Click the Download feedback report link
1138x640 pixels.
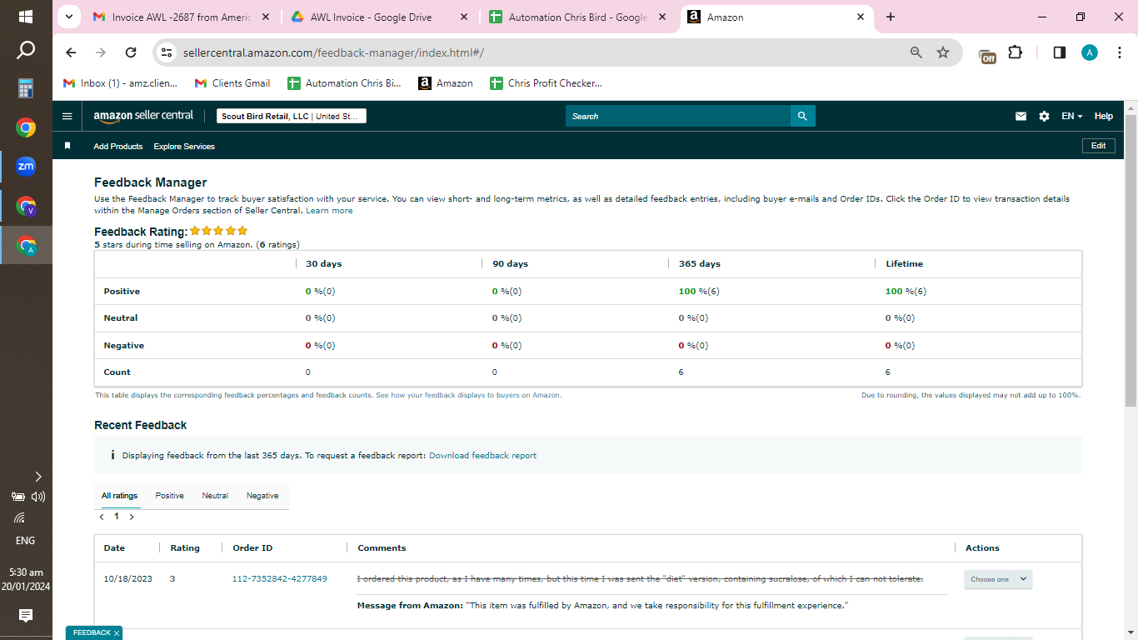point(482,456)
